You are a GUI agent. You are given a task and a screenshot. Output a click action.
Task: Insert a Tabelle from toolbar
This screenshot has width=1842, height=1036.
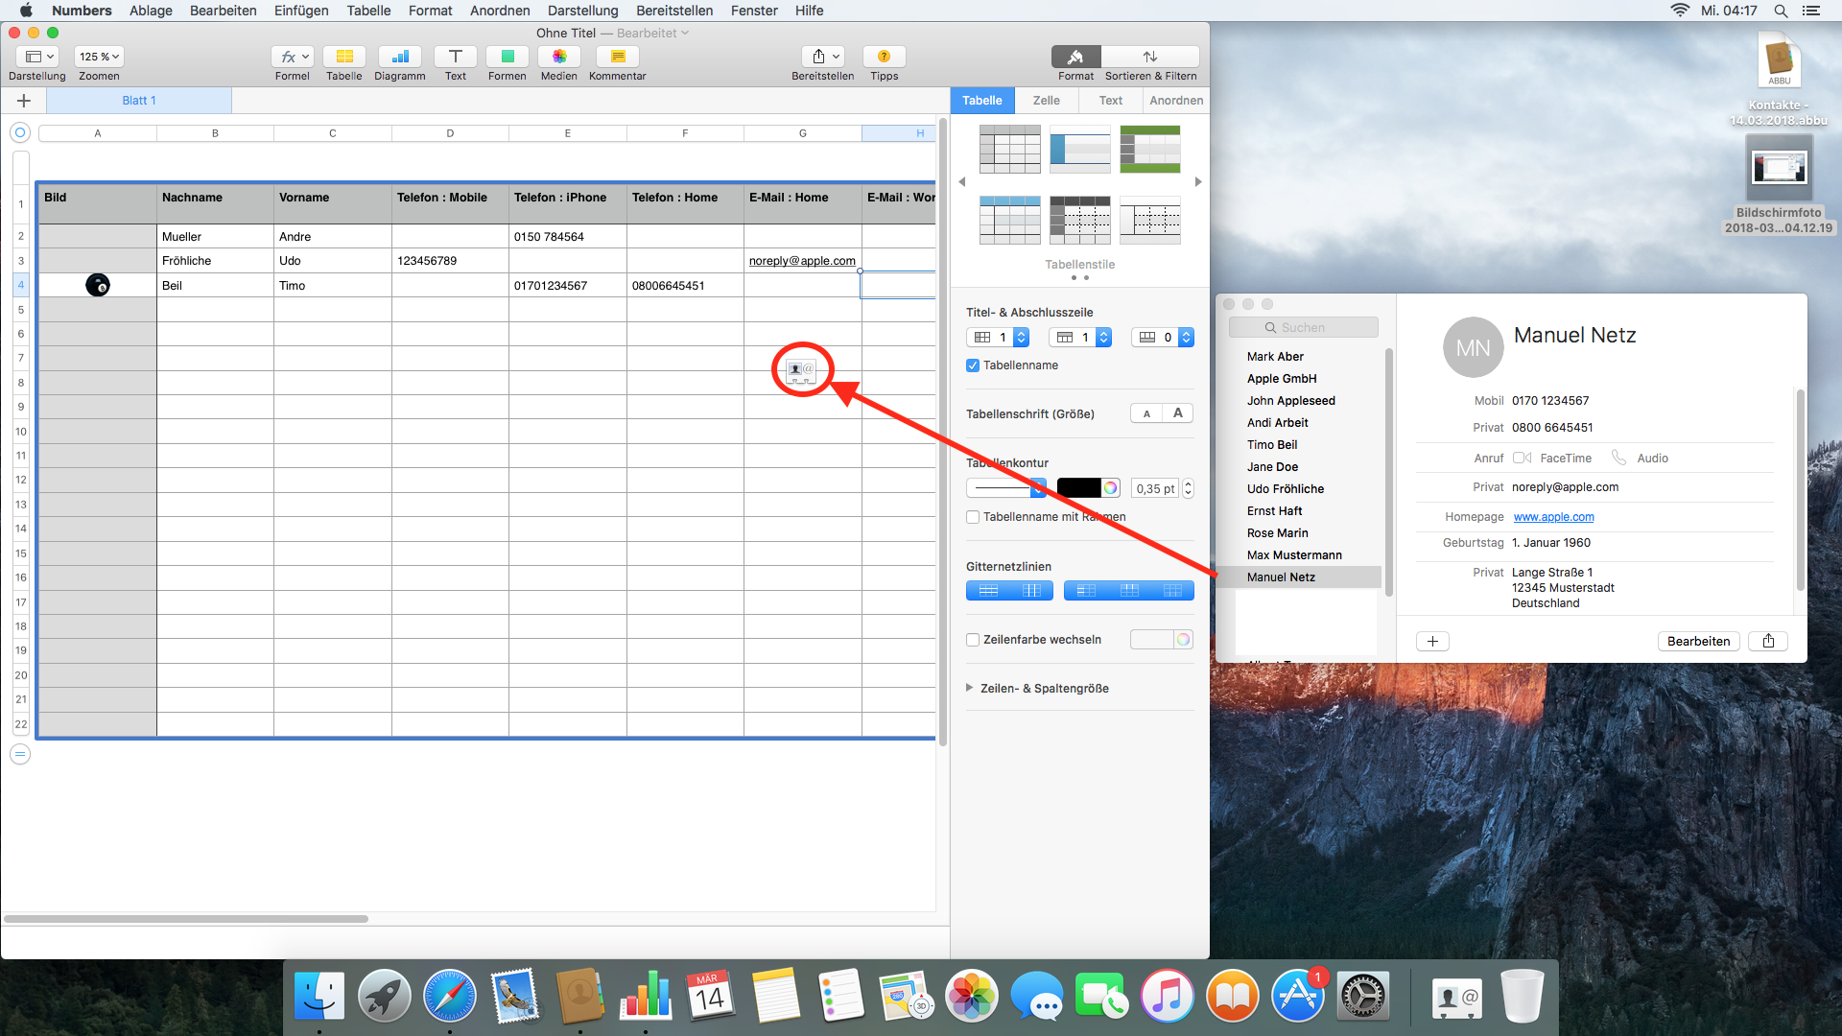point(343,57)
